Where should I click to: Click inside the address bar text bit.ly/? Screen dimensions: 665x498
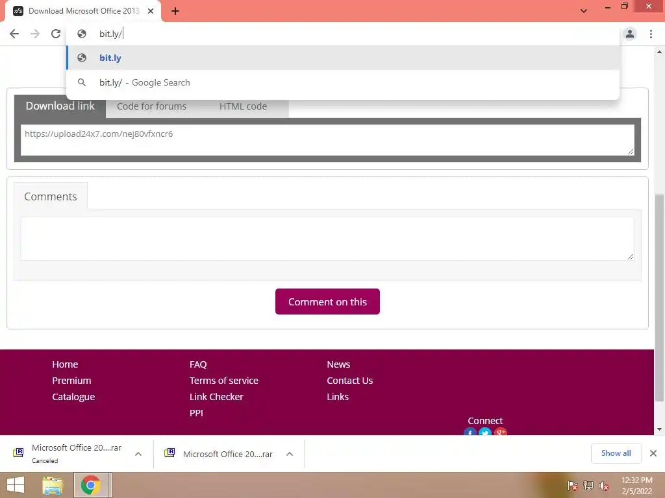point(110,34)
